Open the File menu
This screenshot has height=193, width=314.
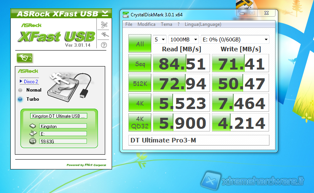[129, 24]
